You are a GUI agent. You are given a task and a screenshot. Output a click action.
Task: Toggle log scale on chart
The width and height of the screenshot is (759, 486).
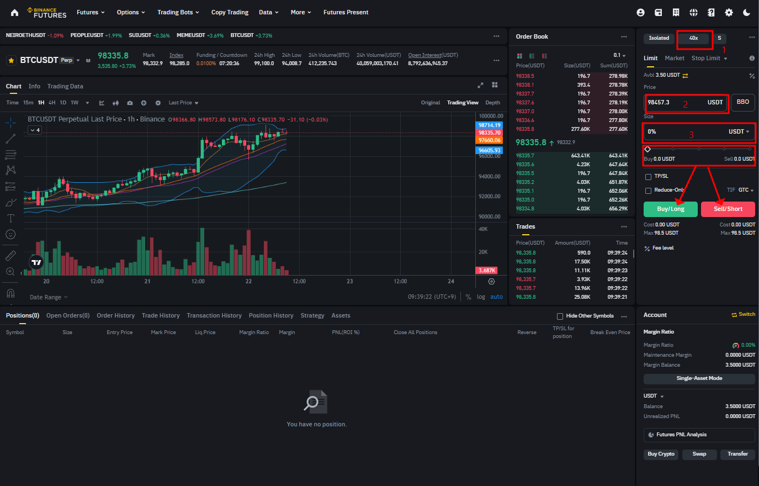(481, 297)
